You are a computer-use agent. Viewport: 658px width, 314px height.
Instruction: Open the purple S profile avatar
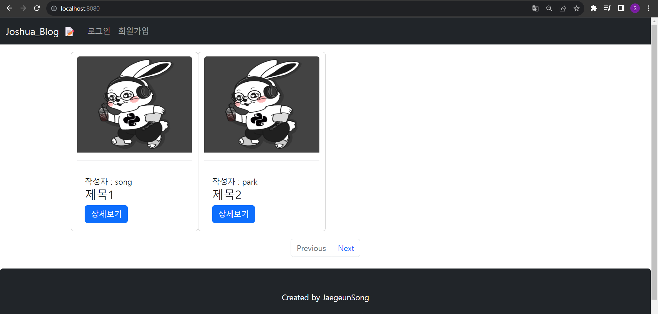635,8
